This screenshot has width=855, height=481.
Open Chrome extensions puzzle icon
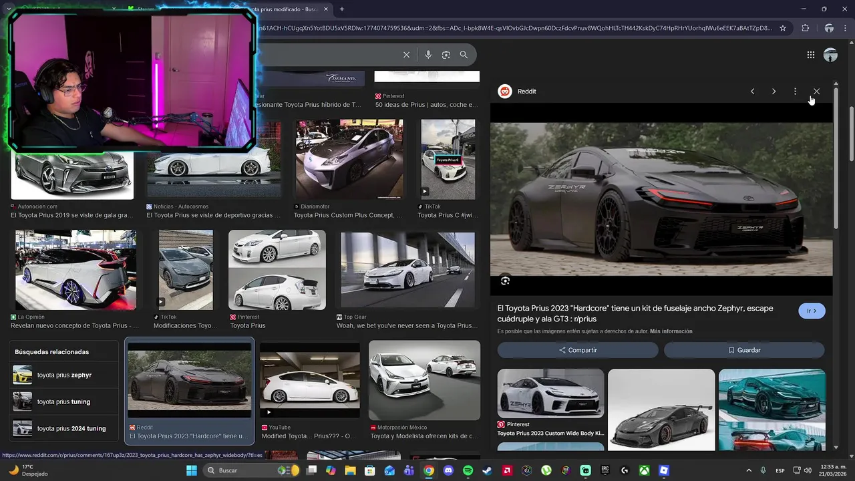point(805,28)
